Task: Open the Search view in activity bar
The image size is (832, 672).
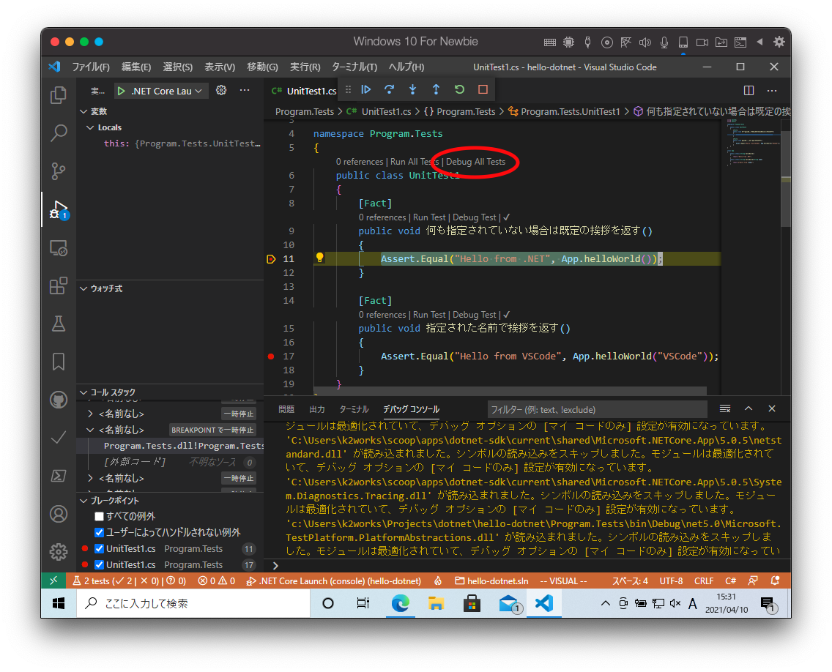Action: pyautogui.click(x=59, y=133)
